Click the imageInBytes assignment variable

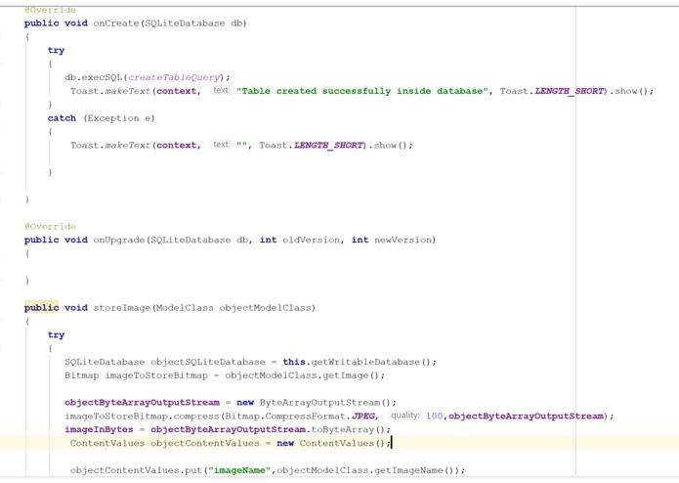pos(99,429)
